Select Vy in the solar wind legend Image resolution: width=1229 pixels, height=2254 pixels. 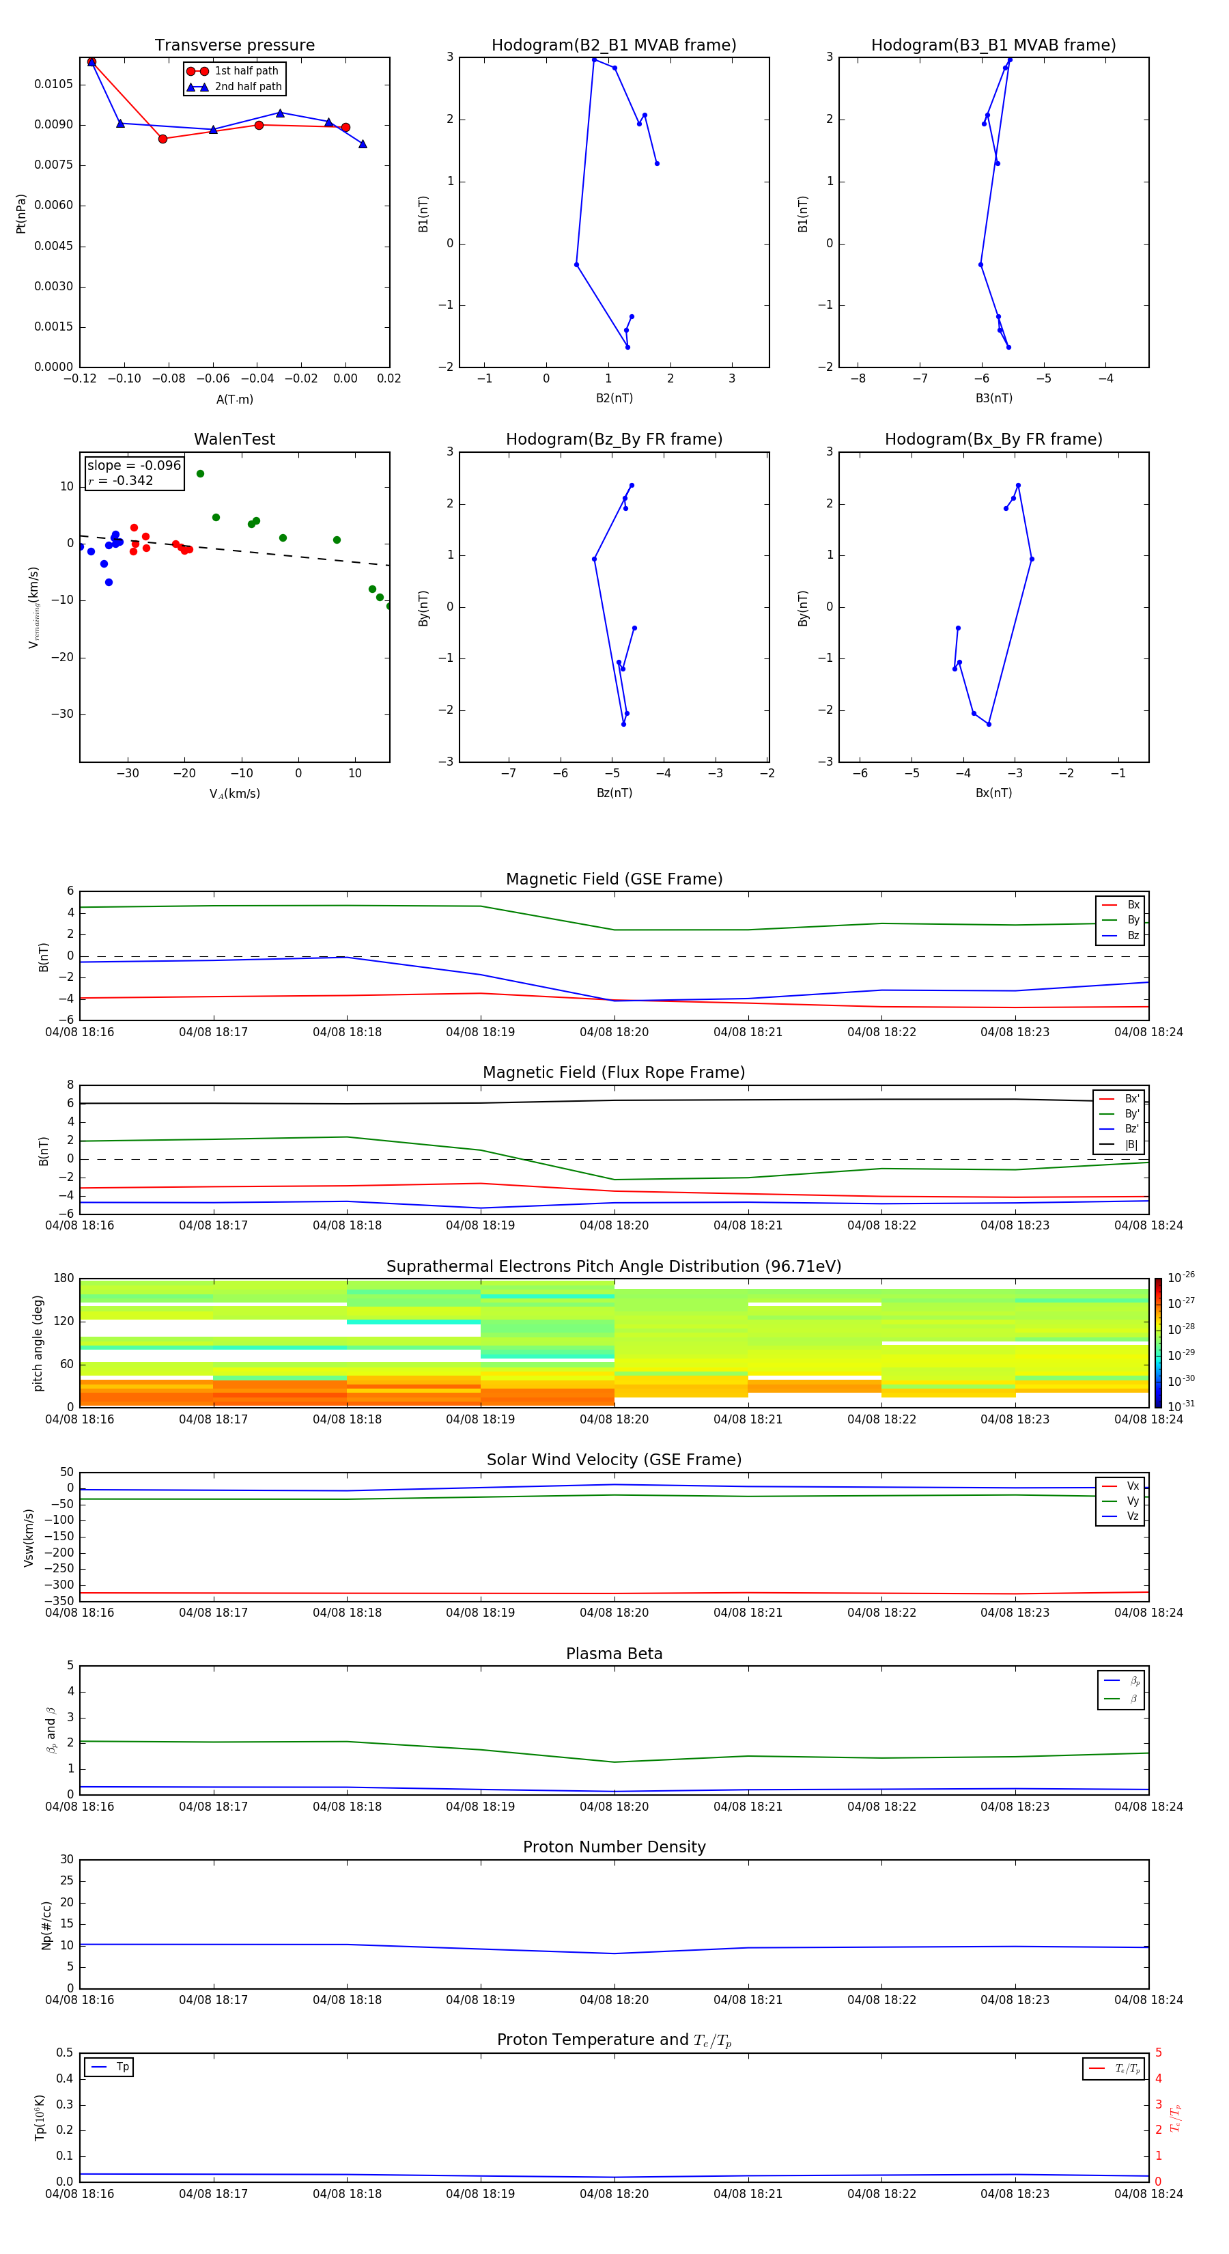click(1120, 1501)
